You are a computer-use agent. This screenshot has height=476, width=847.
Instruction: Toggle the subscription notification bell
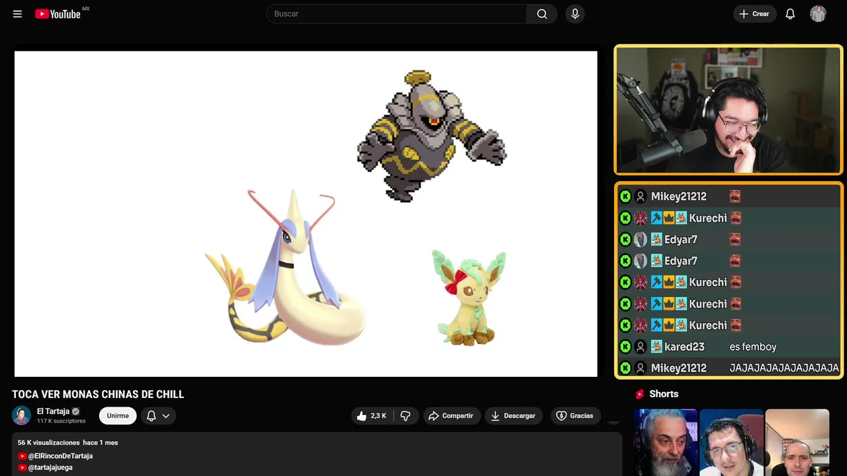tap(151, 416)
